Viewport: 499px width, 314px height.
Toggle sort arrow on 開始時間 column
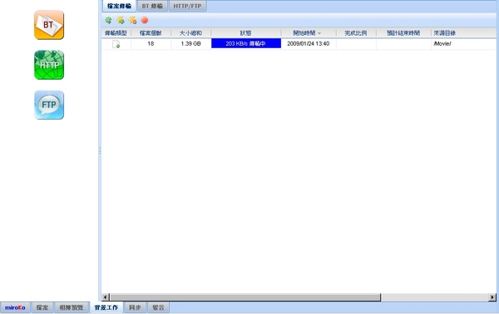coord(319,33)
